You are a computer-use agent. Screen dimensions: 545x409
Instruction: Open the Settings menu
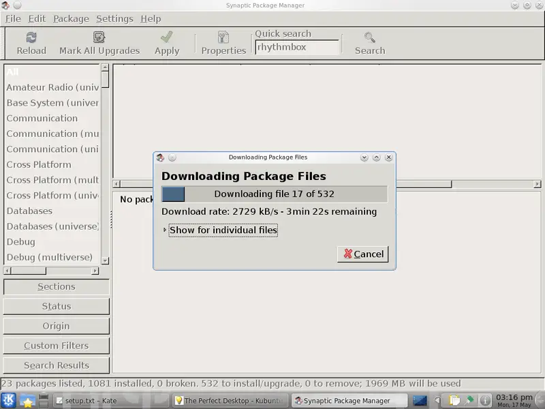pyautogui.click(x=114, y=19)
